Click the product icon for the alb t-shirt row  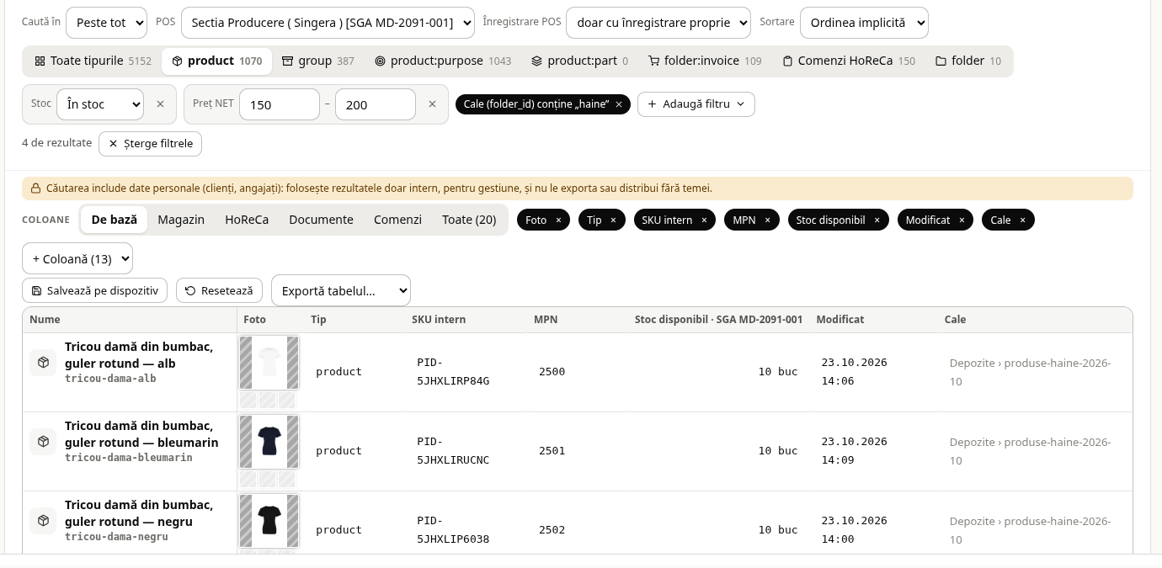(x=43, y=363)
